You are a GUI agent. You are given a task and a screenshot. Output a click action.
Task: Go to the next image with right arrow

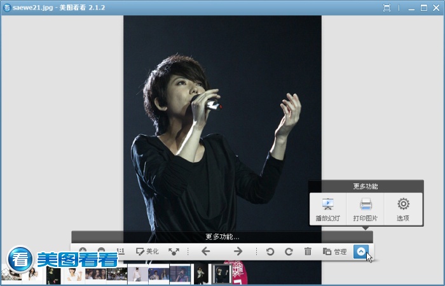click(x=238, y=252)
